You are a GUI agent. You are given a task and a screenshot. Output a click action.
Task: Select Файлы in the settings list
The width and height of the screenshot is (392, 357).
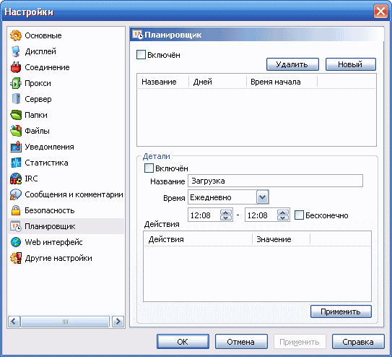coord(37,131)
